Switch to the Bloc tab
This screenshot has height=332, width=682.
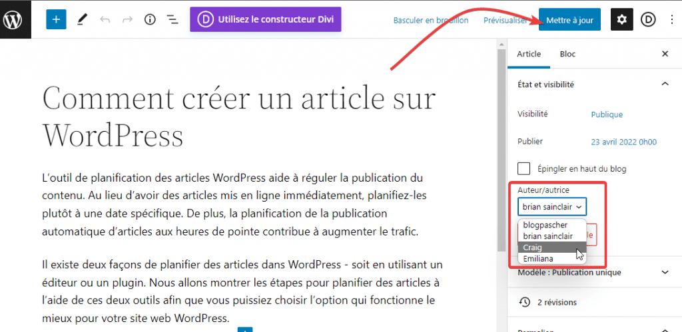tap(567, 55)
